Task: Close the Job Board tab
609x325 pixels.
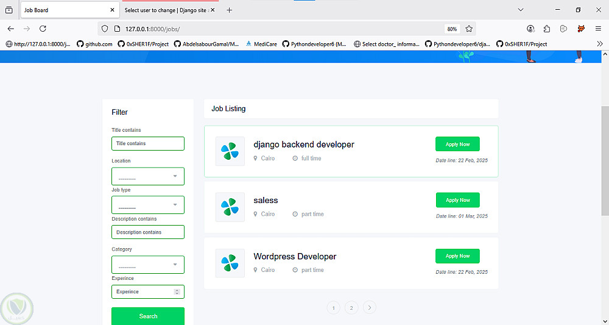Action: pos(112,10)
